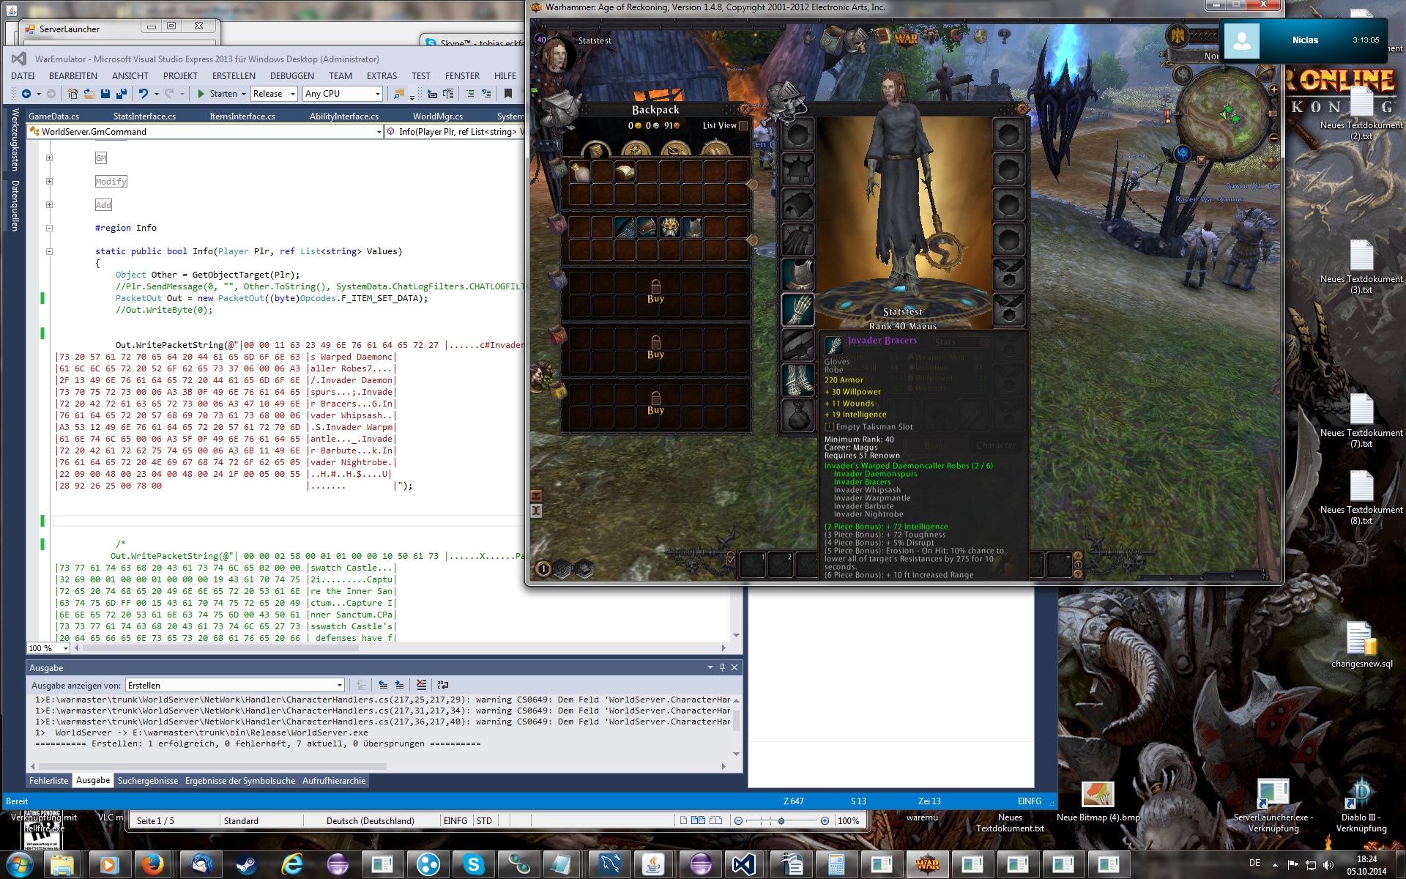
Task: Select the changesnew.sql desktop file
Action: [x=1362, y=645]
